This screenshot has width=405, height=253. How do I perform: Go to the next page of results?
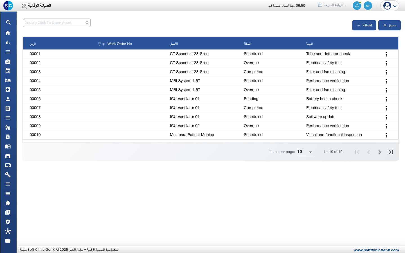(379, 152)
